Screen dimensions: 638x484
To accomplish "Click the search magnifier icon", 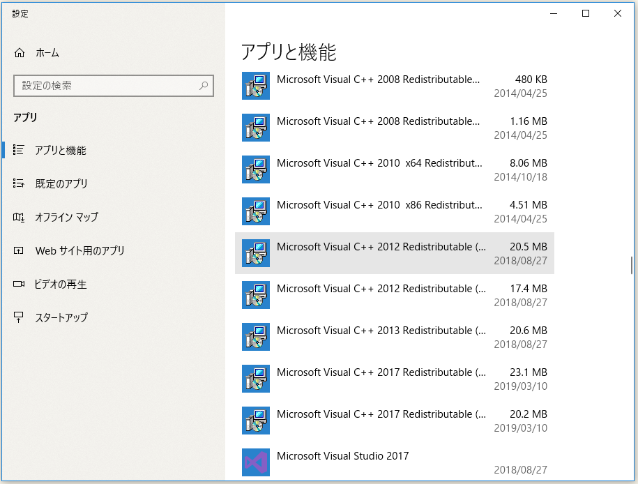I will tap(204, 86).
